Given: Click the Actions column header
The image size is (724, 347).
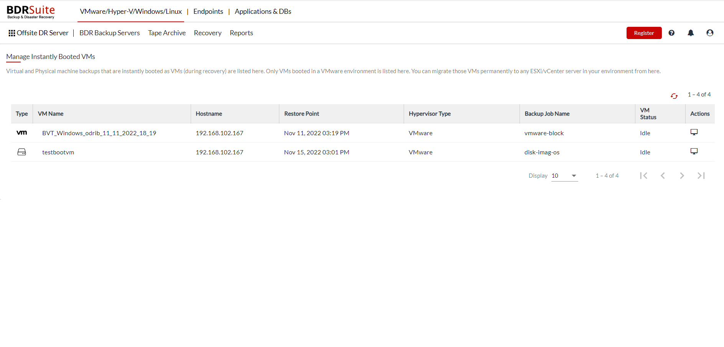Looking at the screenshot, I should pyautogui.click(x=700, y=114).
